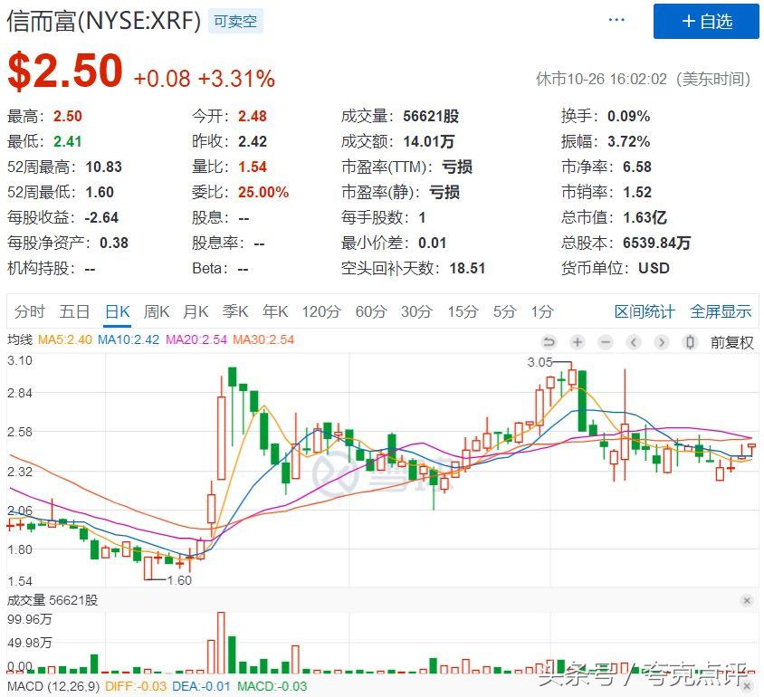This screenshot has height=697, width=764.
Task: Switch to the 分时 intraday tab
Action: (x=30, y=311)
